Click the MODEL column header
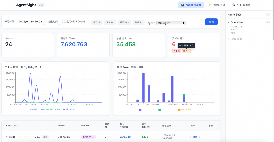 coord(85,126)
